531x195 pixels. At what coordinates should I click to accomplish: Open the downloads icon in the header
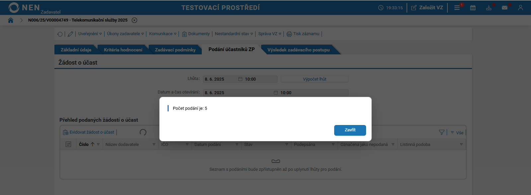(489, 8)
